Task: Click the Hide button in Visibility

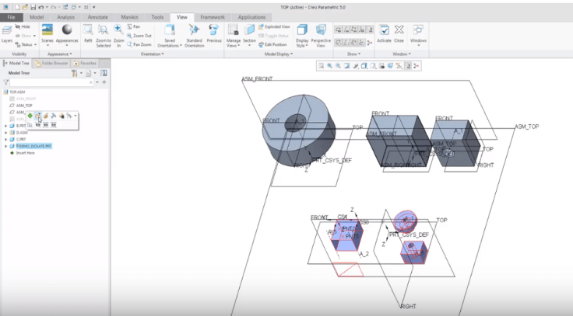Action: coord(23,26)
